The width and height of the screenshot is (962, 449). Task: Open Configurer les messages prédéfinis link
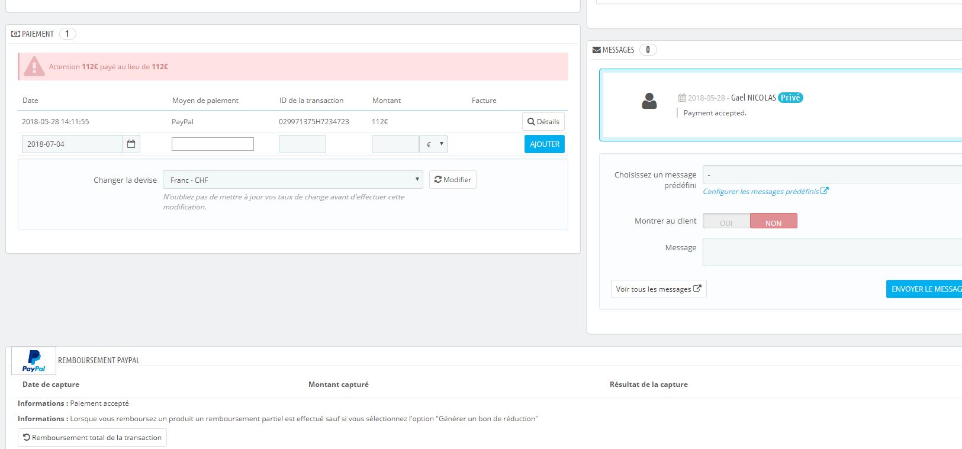(761, 192)
